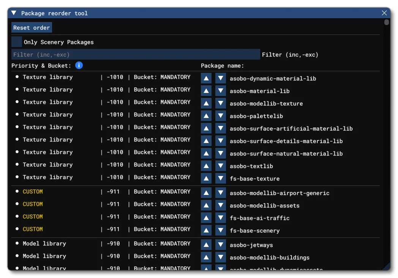
Task: Lower asobo-textlib priority
Action: pyautogui.click(x=221, y=166)
